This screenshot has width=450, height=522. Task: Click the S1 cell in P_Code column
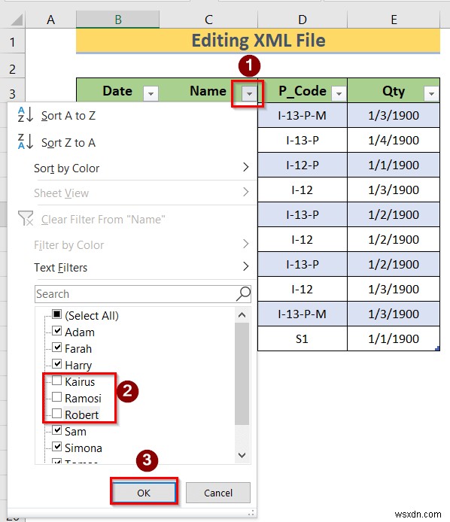point(302,338)
